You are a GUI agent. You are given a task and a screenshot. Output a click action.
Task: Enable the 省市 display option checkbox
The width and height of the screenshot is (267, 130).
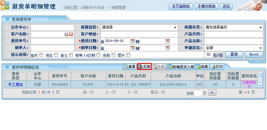tap(40, 55)
